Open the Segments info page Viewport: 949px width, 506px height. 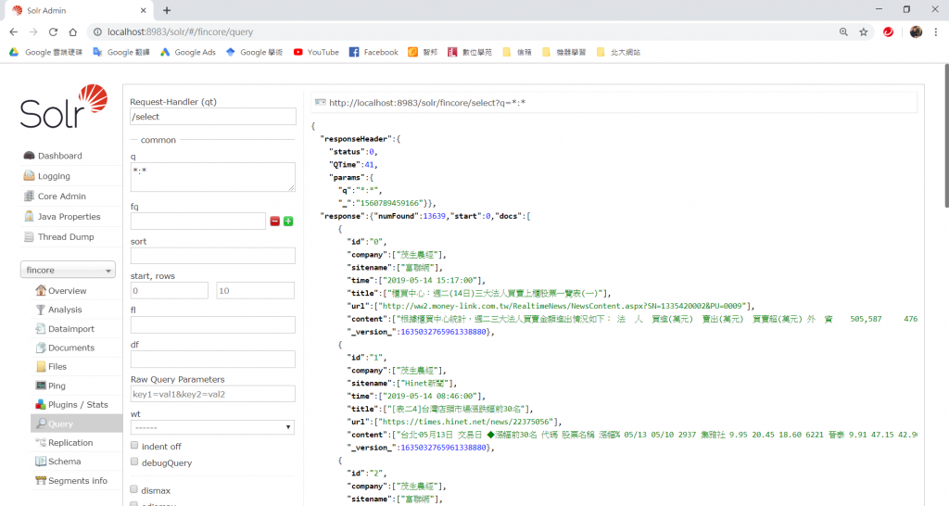tap(78, 481)
